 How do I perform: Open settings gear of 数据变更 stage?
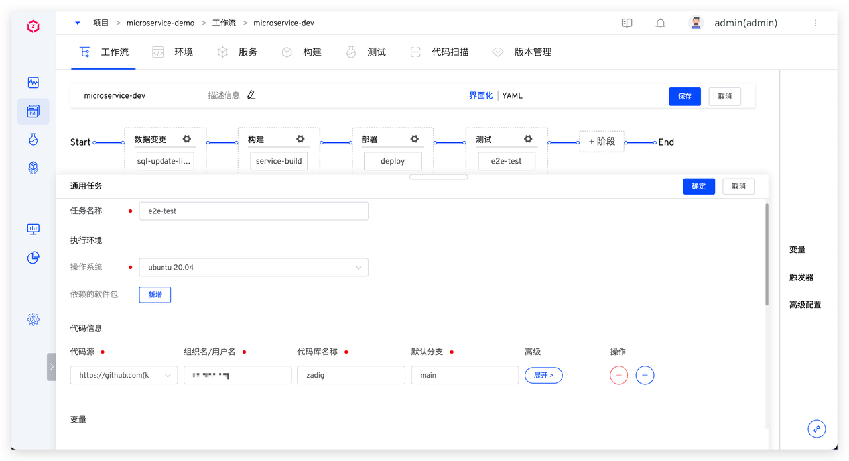point(187,139)
